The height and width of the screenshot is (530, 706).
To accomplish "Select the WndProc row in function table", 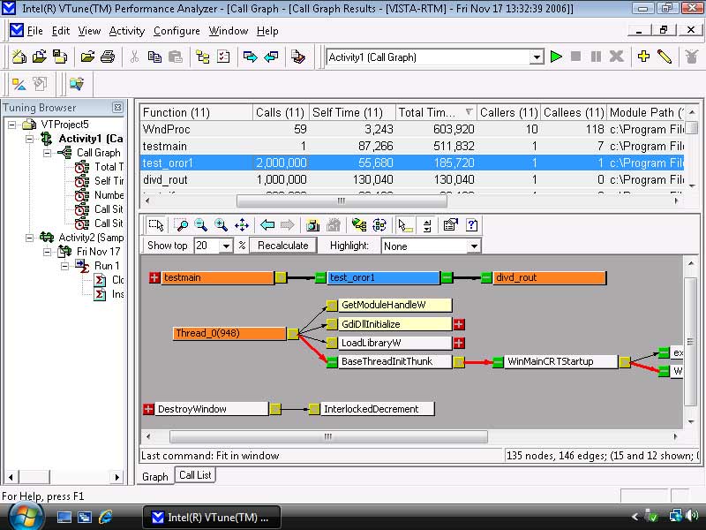I will 412,129.
